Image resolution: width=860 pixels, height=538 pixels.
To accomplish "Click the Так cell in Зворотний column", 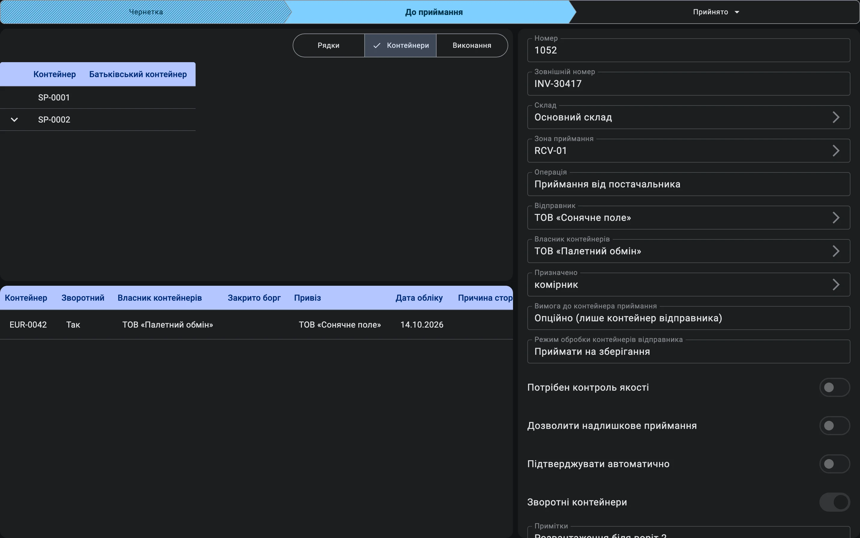I will [73, 325].
